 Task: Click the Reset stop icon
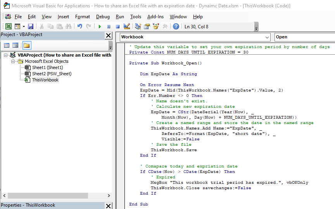[x=117, y=26]
